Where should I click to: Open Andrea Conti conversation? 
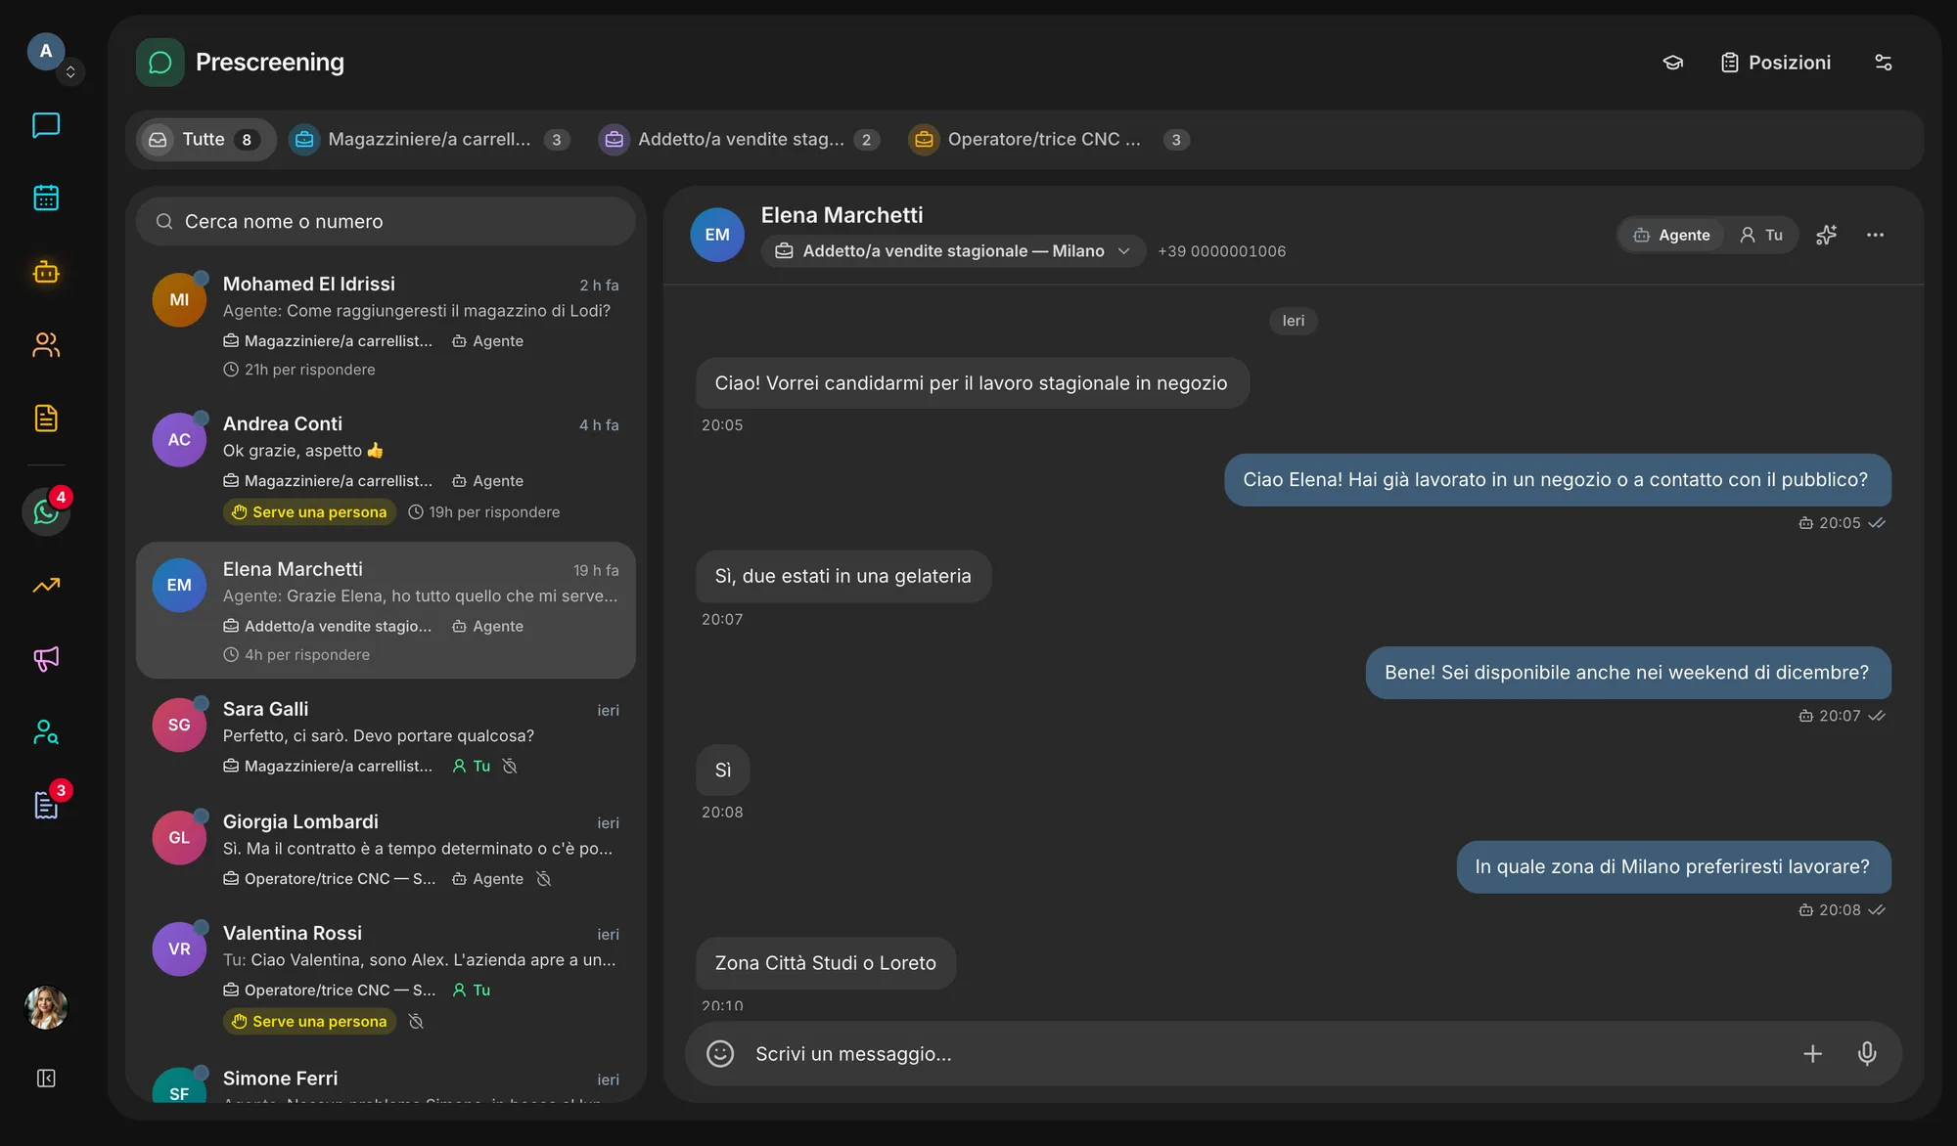[x=386, y=467]
